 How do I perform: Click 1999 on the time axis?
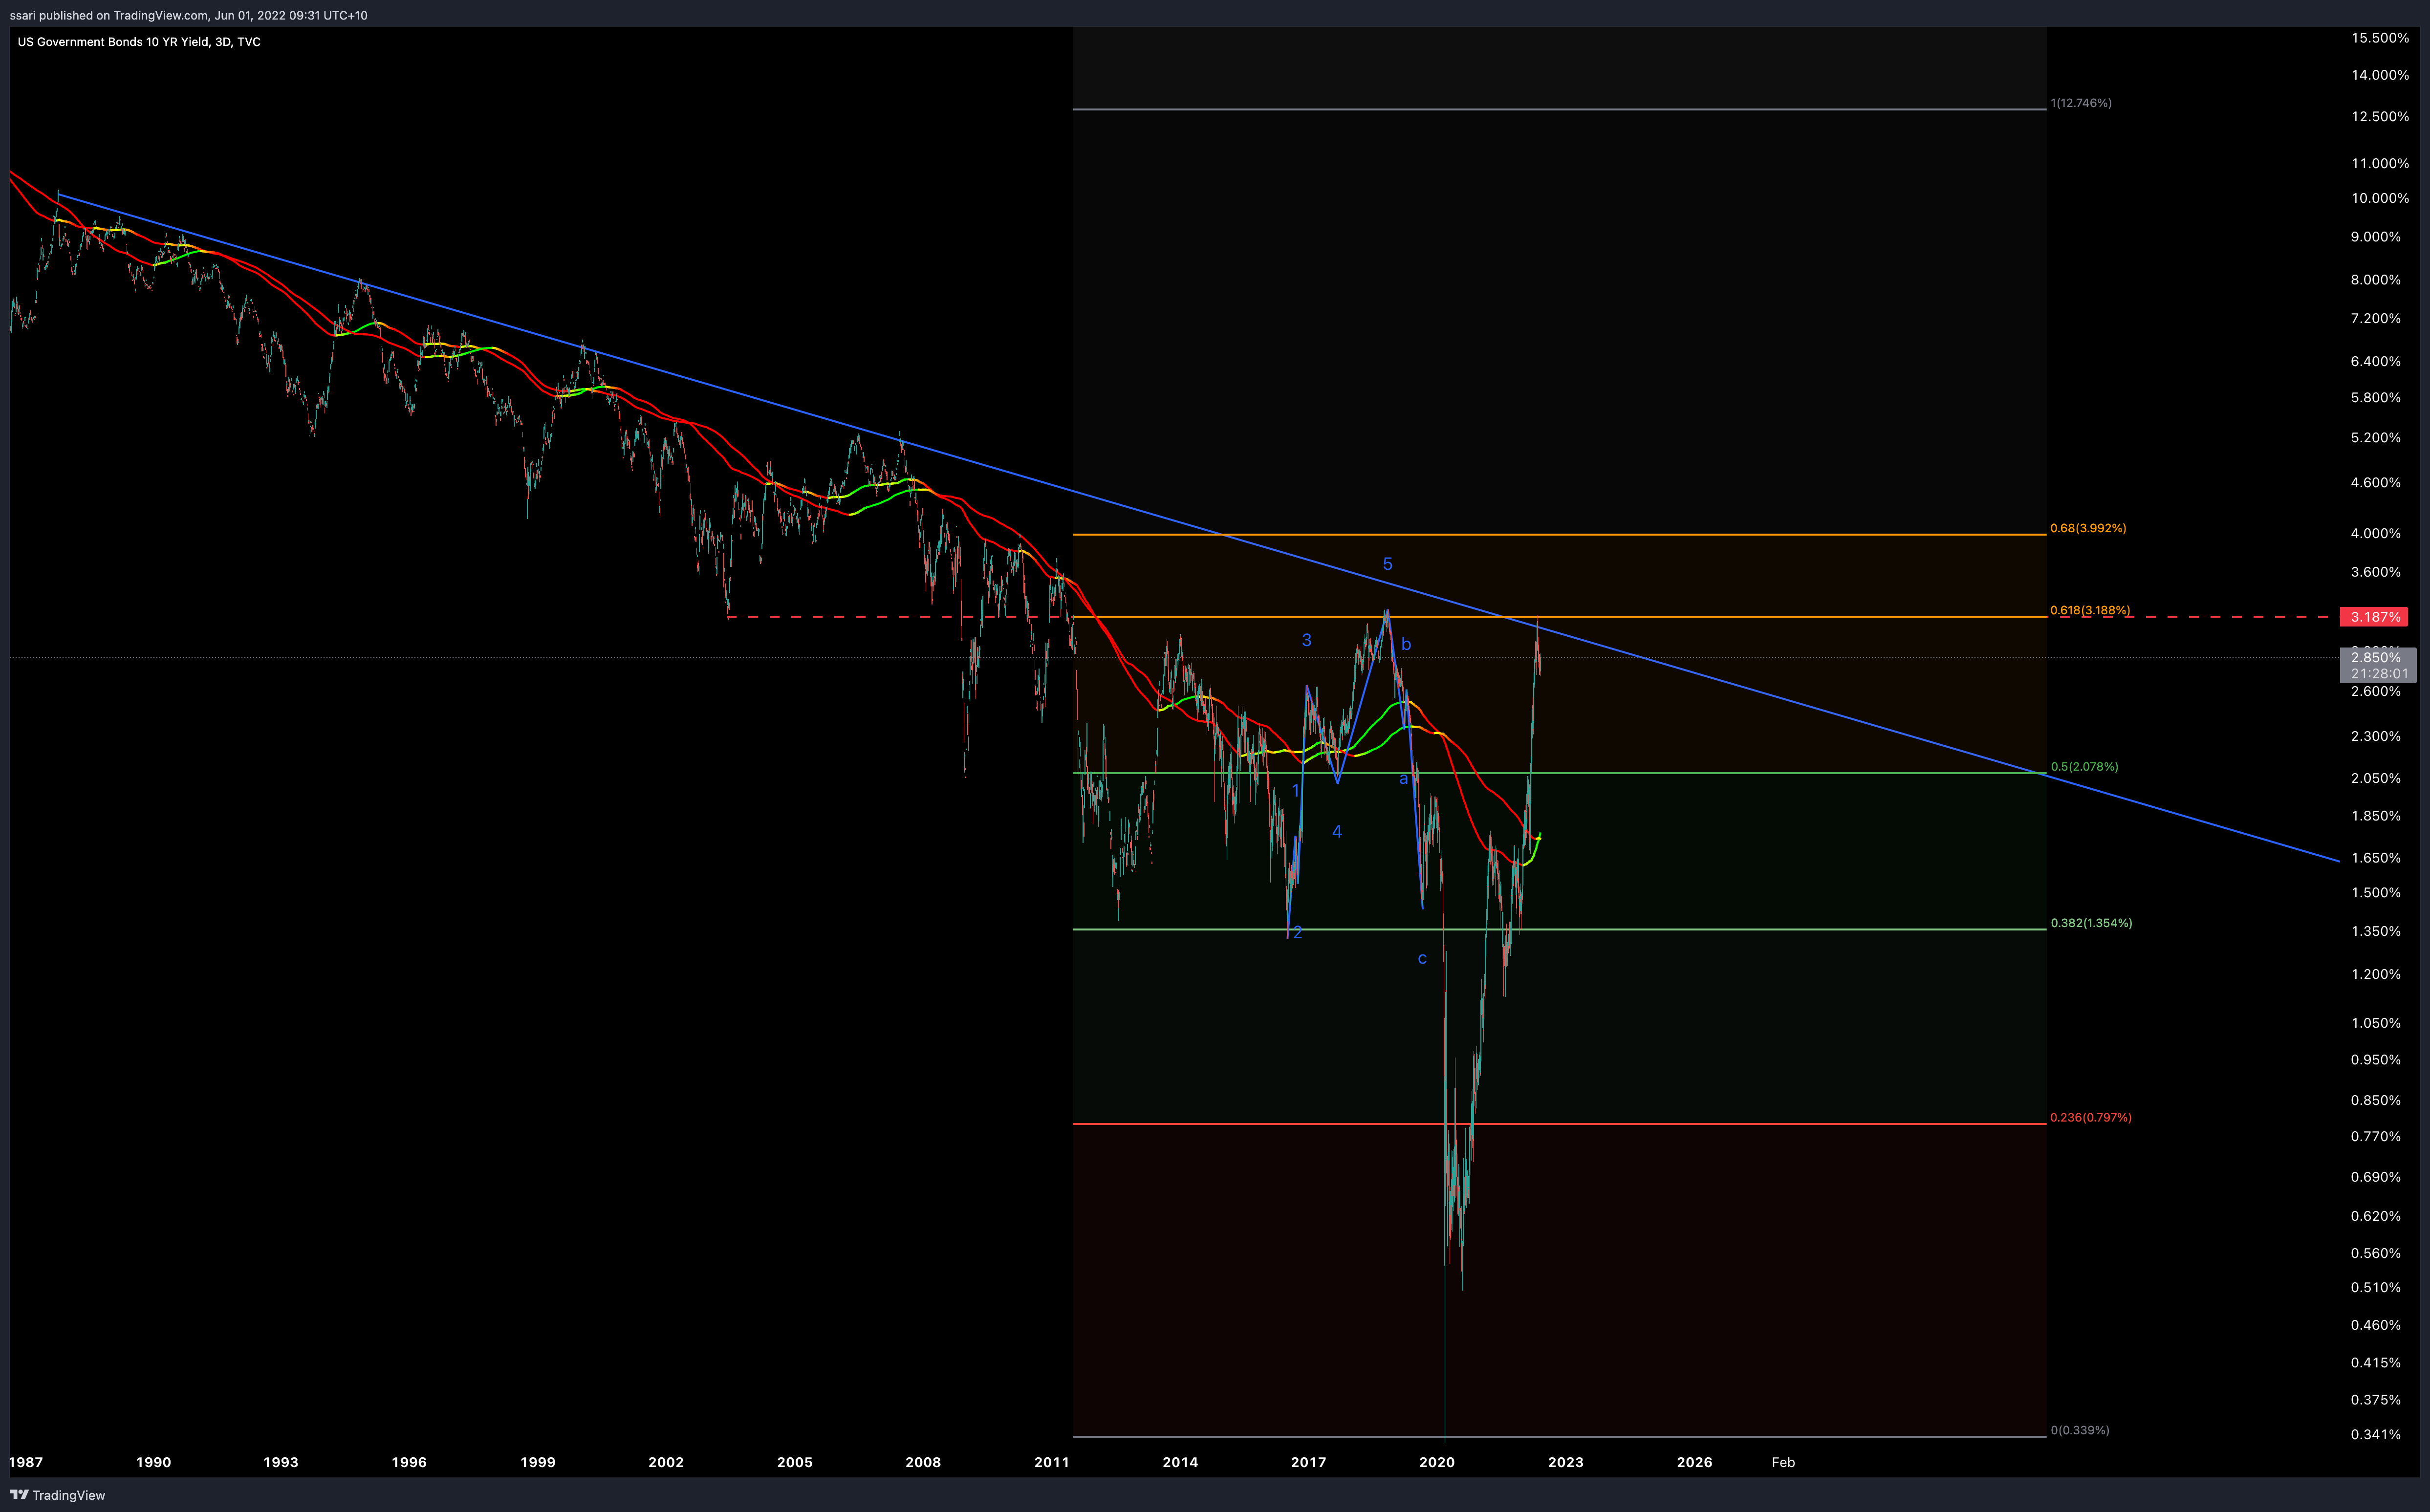[538, 1462]
